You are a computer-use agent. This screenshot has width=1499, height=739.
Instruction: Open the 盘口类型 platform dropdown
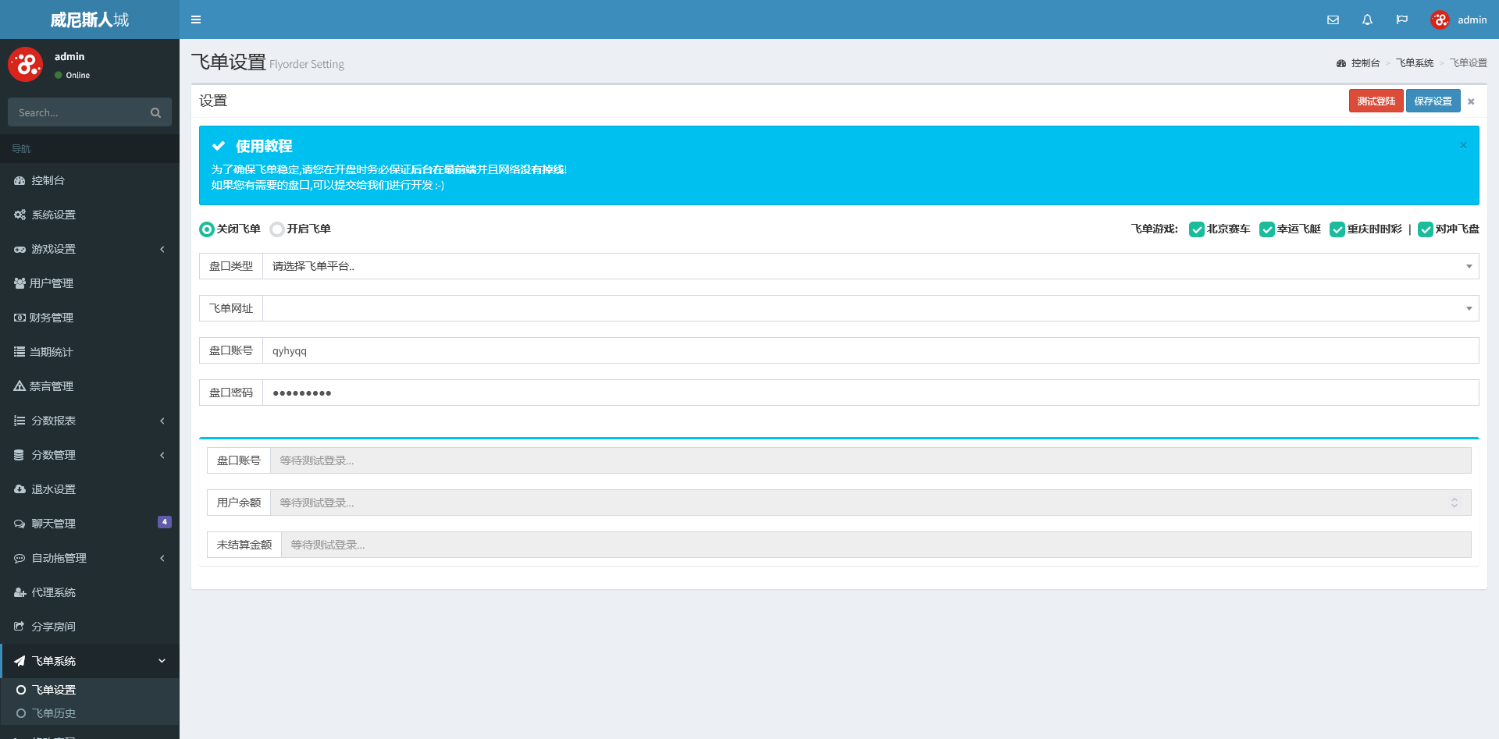[871, 266]
